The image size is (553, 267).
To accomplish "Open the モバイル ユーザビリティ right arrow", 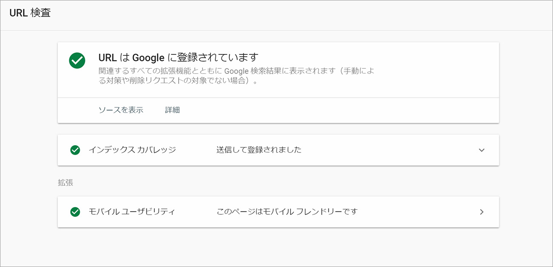I will click(x=482, y=212).
